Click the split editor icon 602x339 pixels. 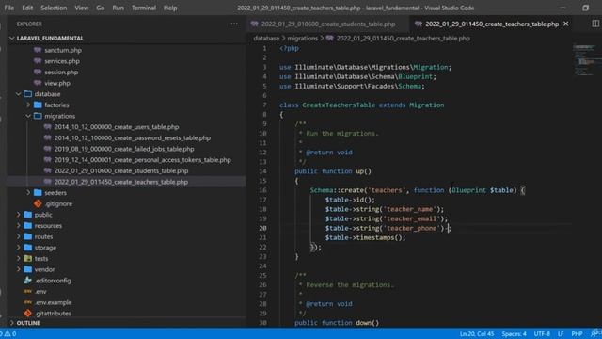tap(595, 24)
